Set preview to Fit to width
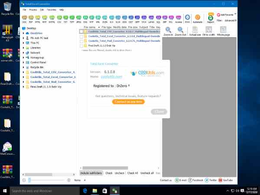This screenshot has width=260, height=195. (x=208, y=31)
